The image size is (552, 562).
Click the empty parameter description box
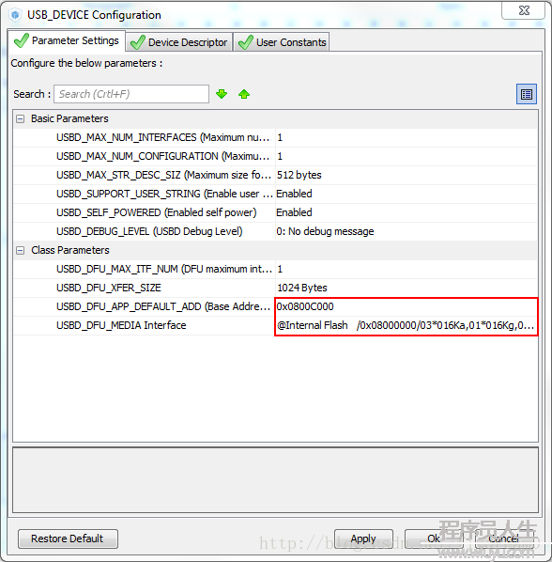point(275,480)
